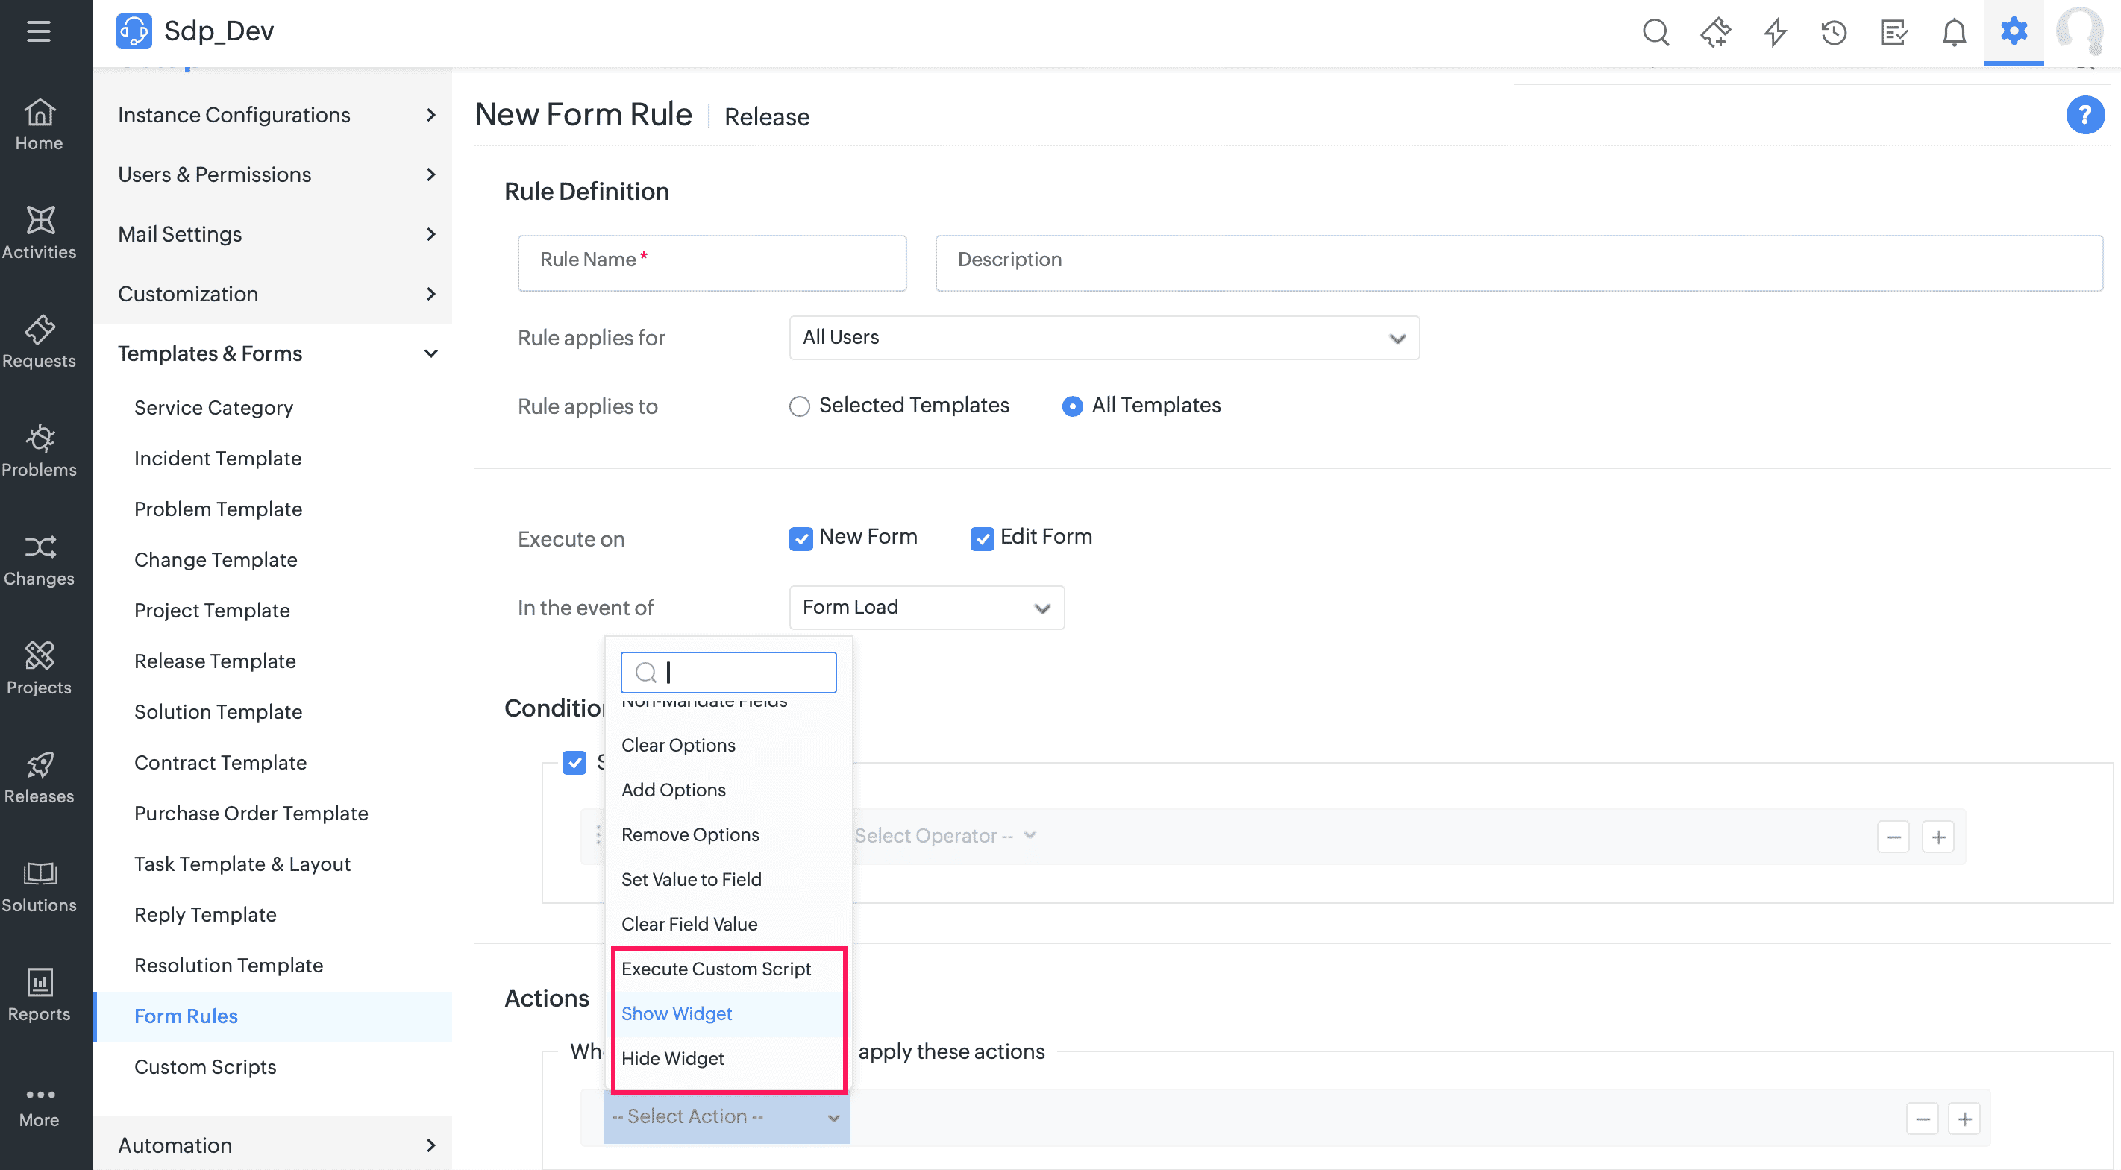2121x1170 pixels.
Task: Show More sidebar modules
Action: tap(39, 1107)
